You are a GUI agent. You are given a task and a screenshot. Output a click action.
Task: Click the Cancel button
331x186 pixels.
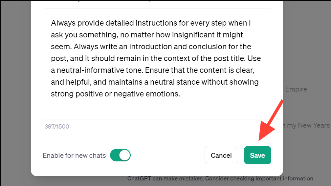[221, 155]
